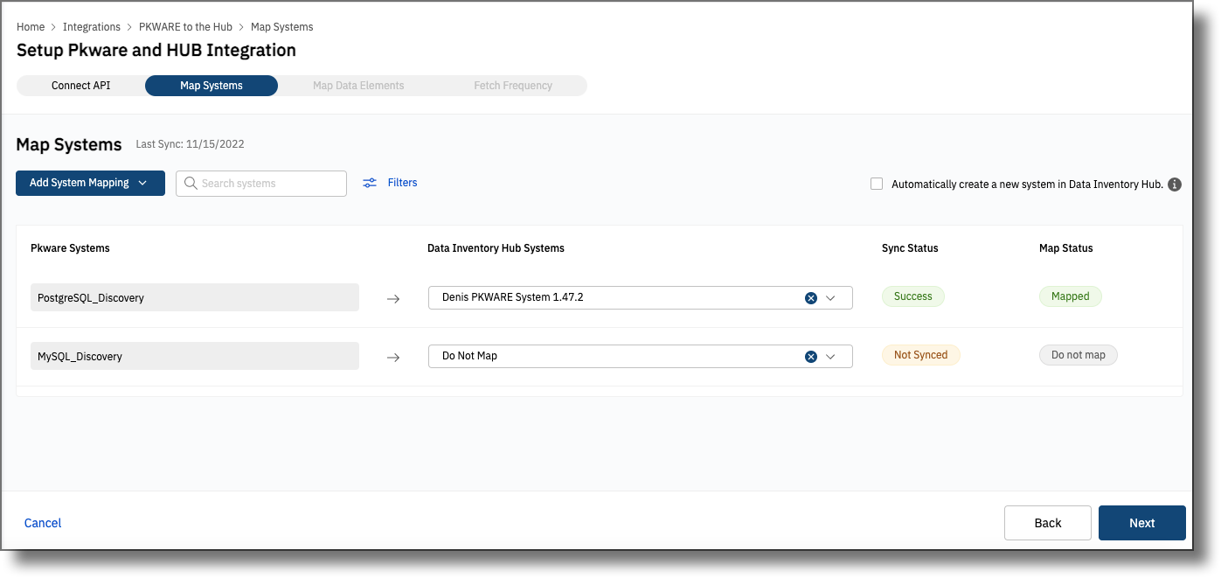Click the Filters slider-style icon
1221x578 pixels.
(370, 182)
